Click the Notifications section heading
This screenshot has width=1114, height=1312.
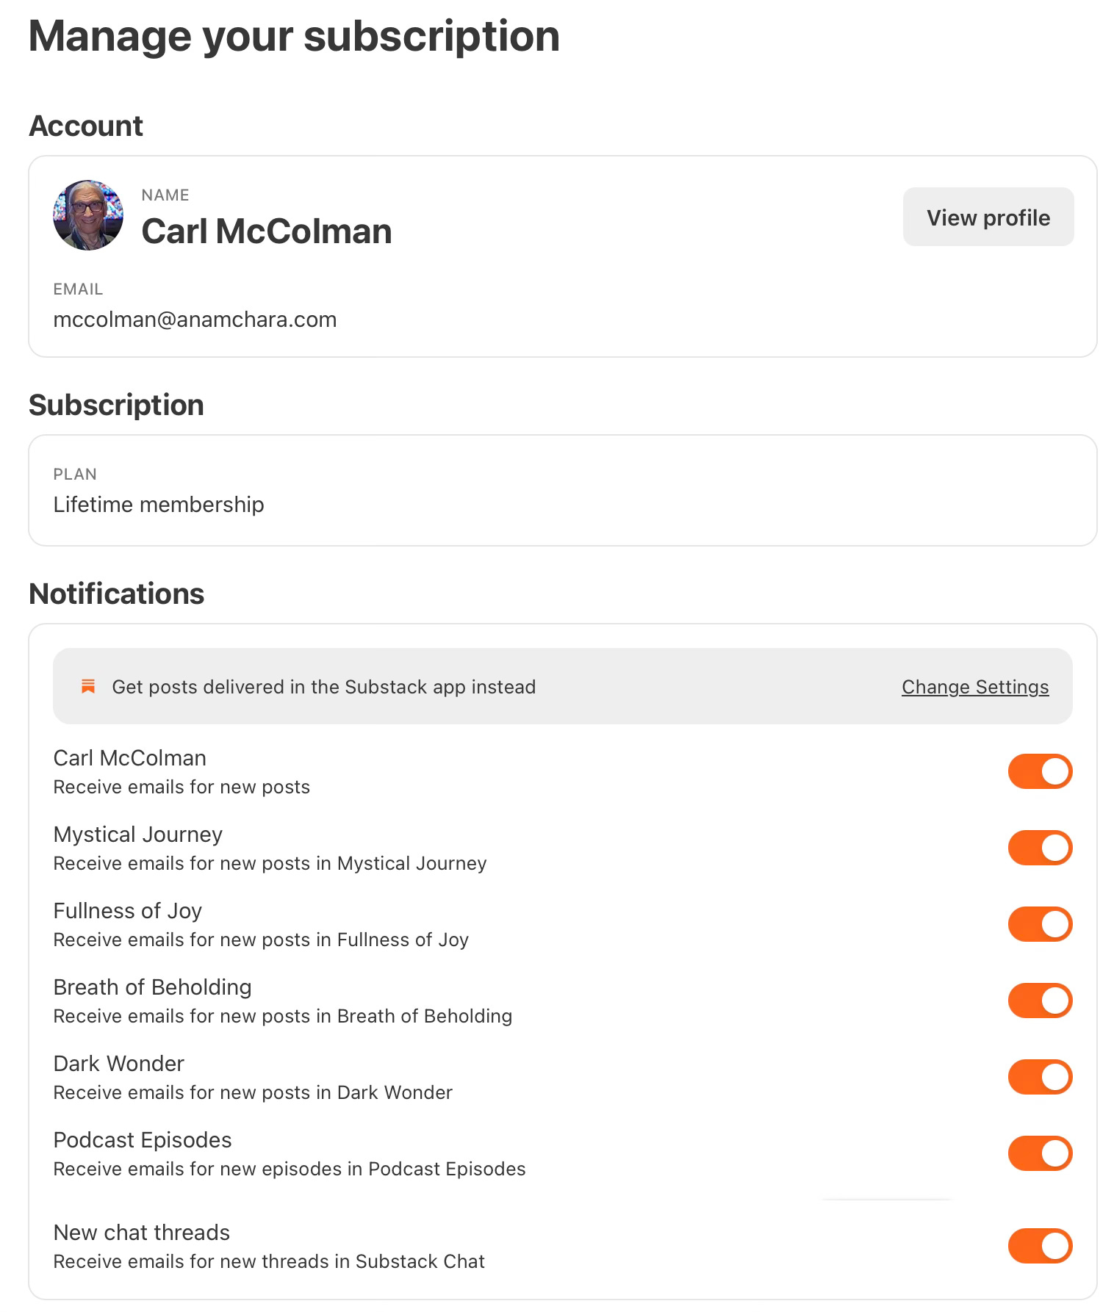pyautogui.click(x=117, y=594)
